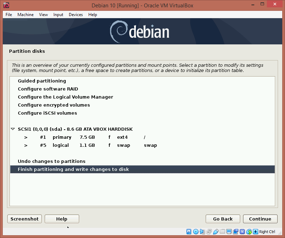Click the installer Help button
Viewport: 285px width, 238px height.
pos(62,219)
